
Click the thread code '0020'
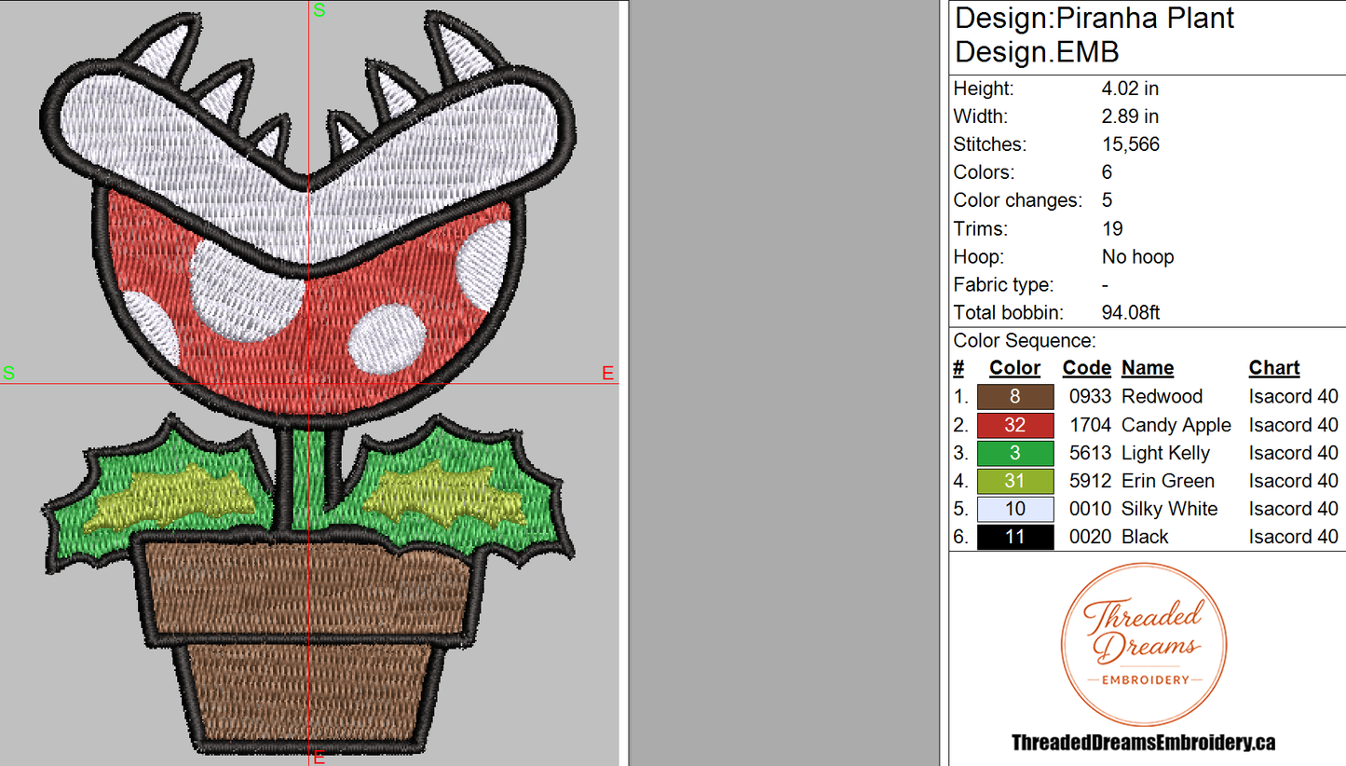pos(1090,537)
